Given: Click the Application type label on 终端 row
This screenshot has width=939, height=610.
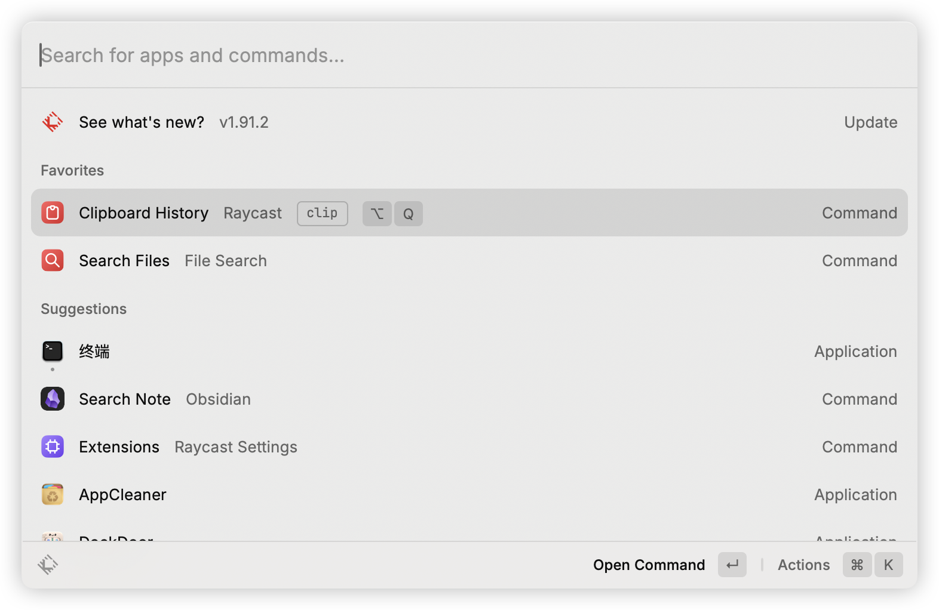Looking at the screenshot, I should (x=855, y=352).
